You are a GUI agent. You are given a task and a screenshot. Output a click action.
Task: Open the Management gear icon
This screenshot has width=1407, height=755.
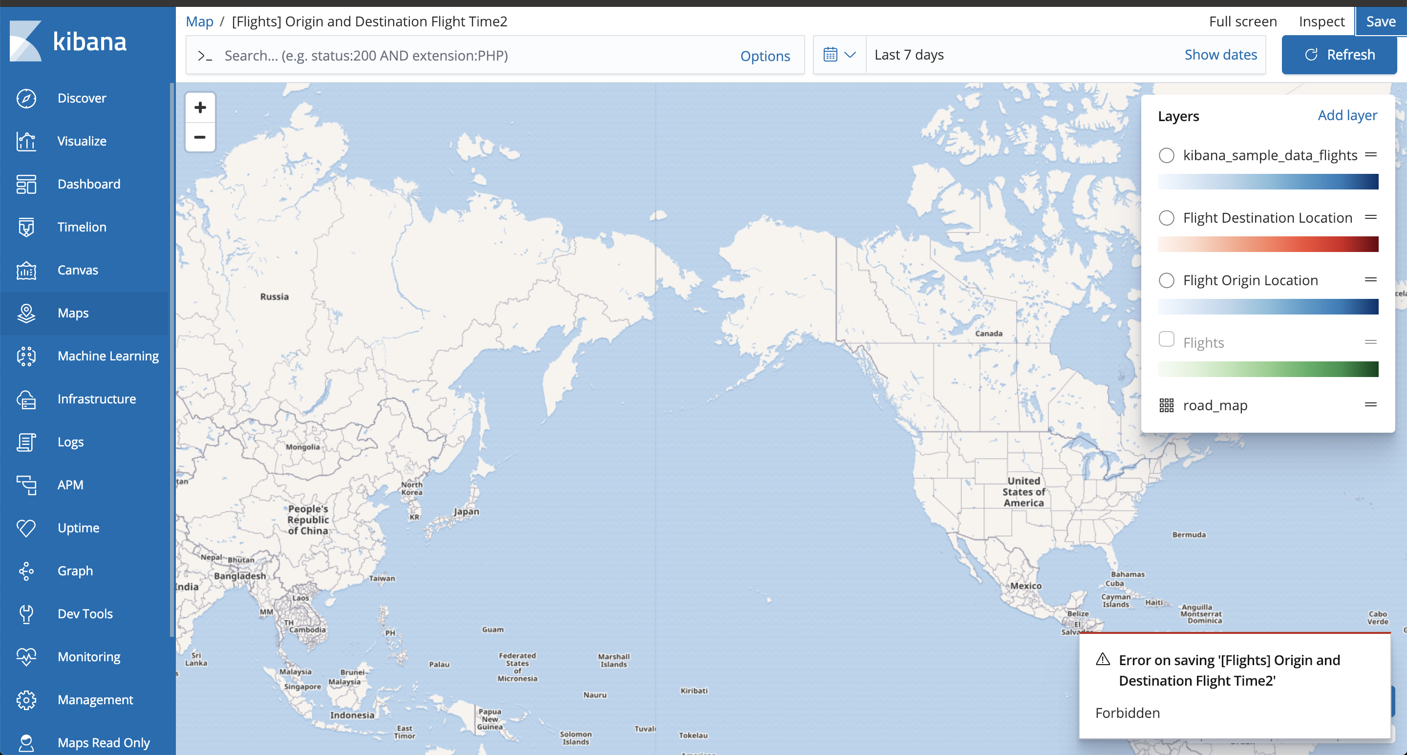tap(26, 700)
